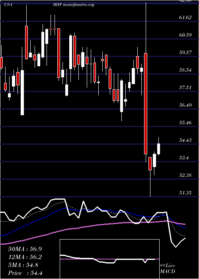Viewport: 199px width, 279px height.
Task: Click the 52.38 price axis label
Action: click(185, 175)
